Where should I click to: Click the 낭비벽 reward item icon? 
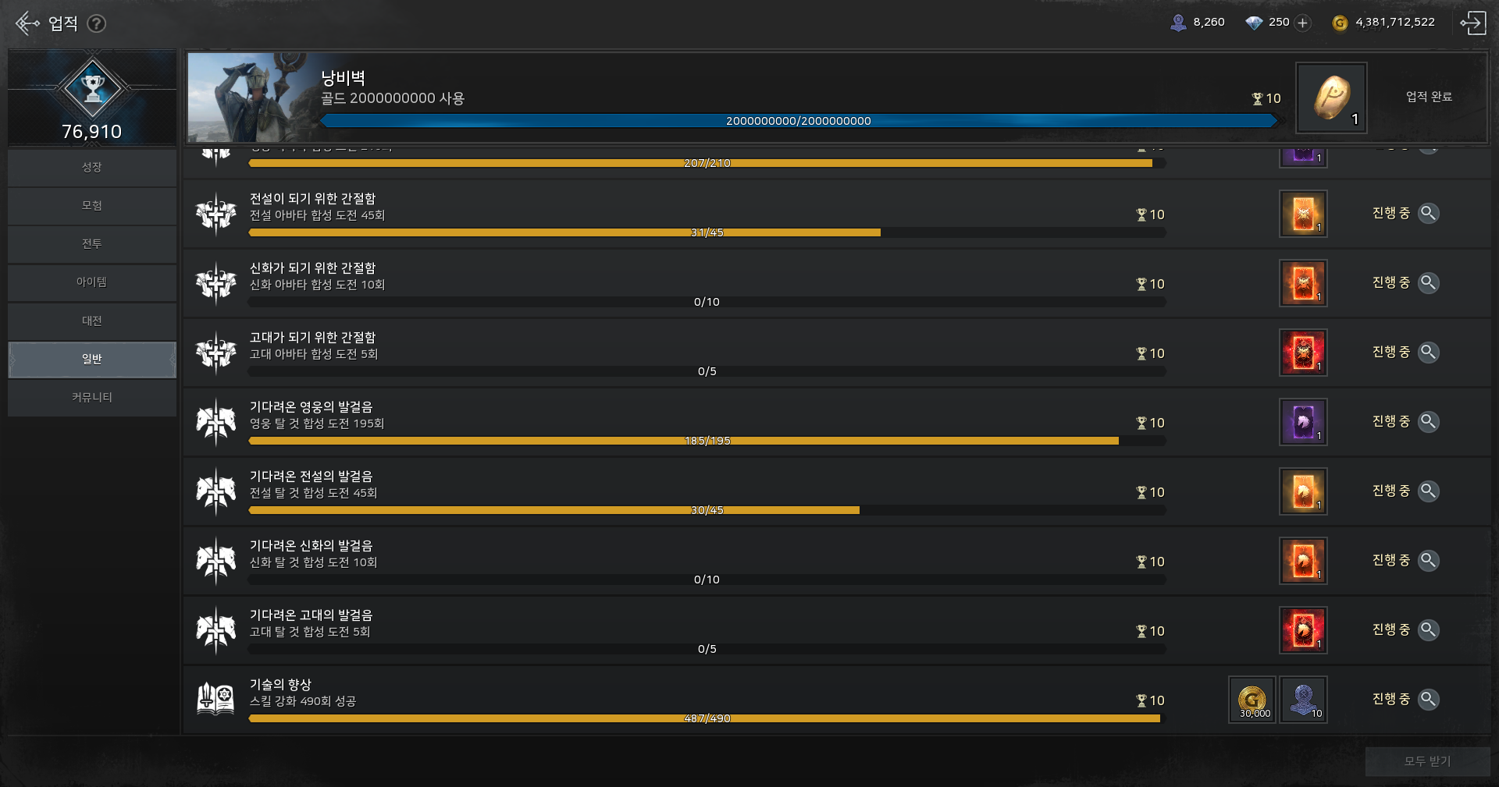pos(1331,98)
